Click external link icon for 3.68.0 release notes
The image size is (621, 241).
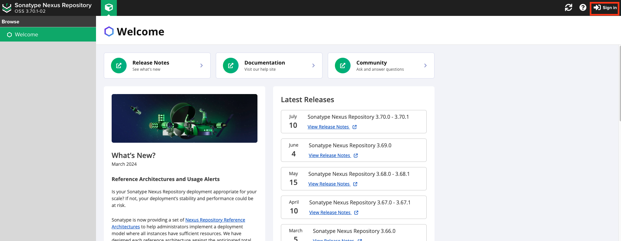(355, 184)
